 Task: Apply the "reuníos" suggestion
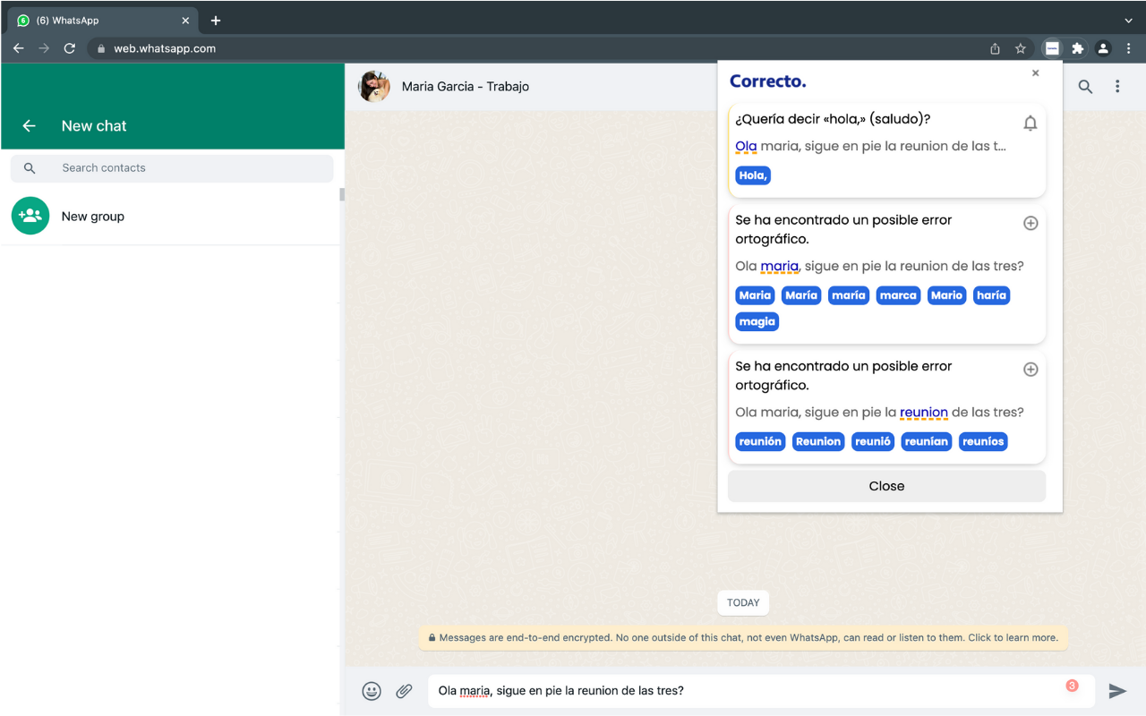click(x=983, y=441)
